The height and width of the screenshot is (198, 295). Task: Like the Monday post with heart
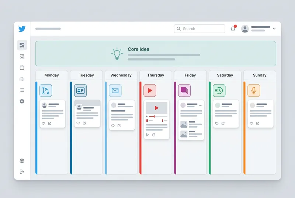coord(44,124)
